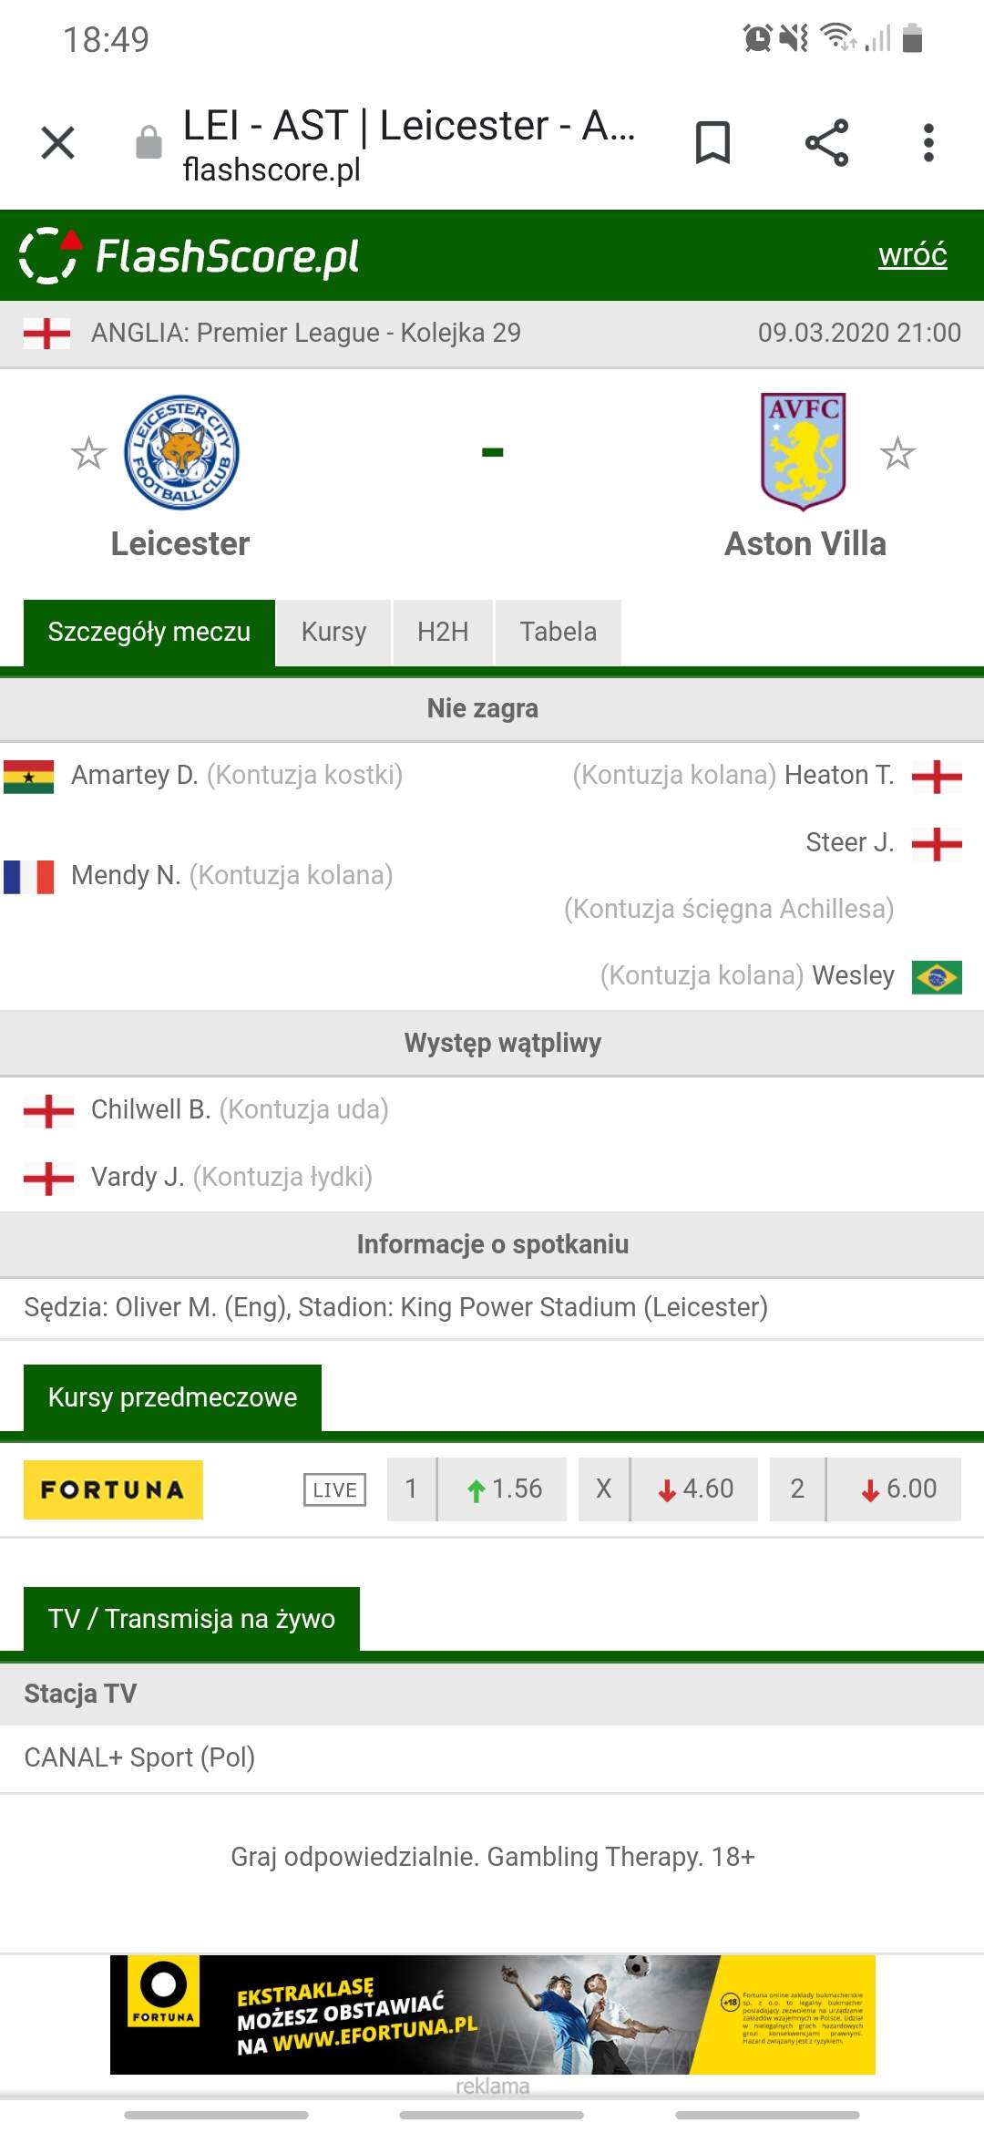This screenshot has height=2133, width=984.
Task: Tap the bookmark icon
Action: click(x=712, y=143)
